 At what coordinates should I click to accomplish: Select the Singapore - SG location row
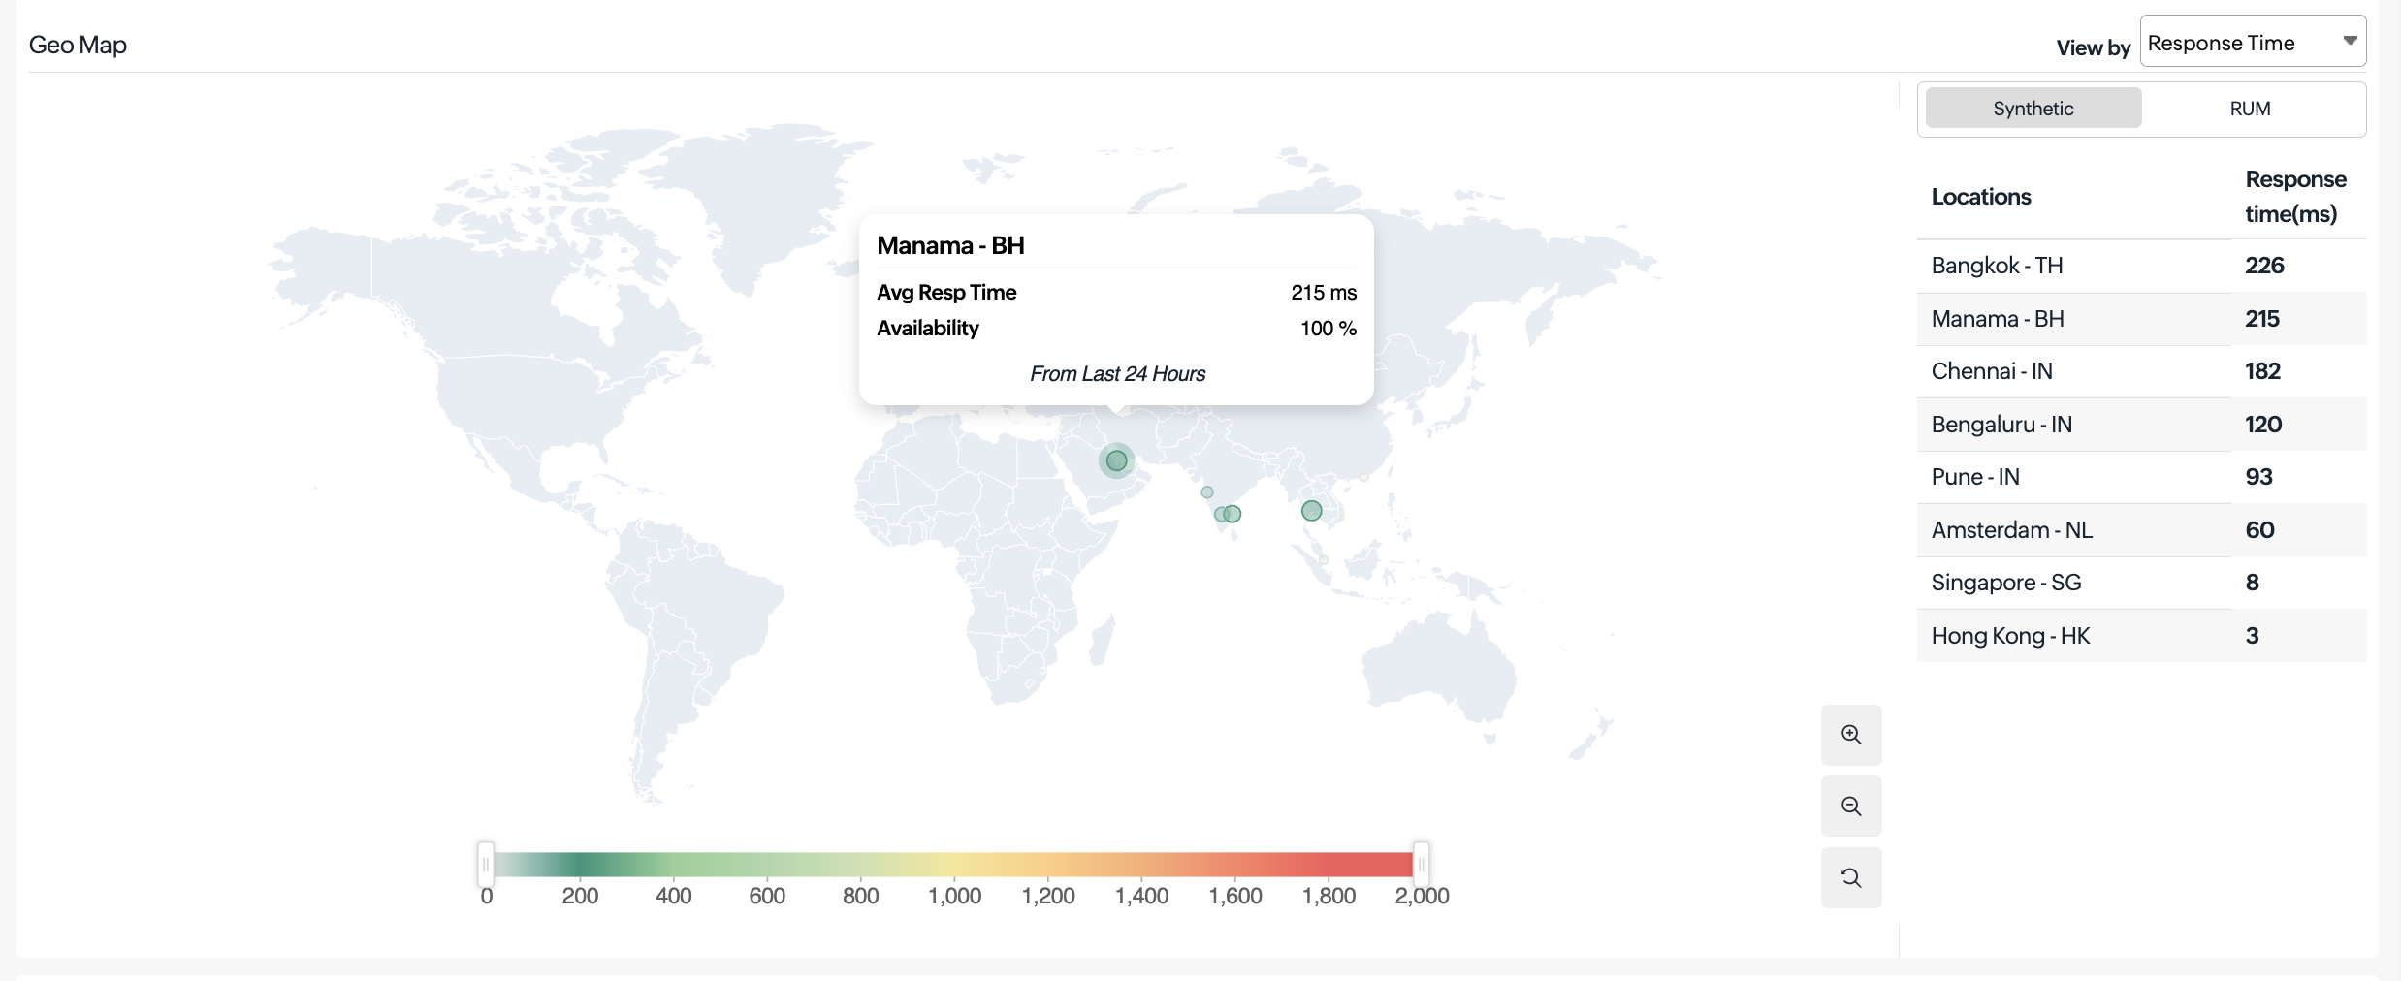pos(2141,583)
